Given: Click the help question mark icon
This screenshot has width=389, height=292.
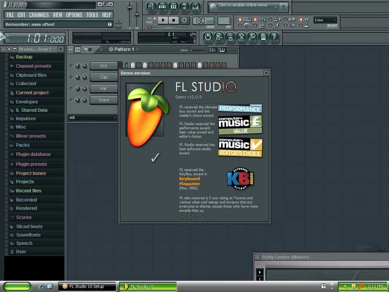Looking at the screenshot, I should tap(274, 38).
